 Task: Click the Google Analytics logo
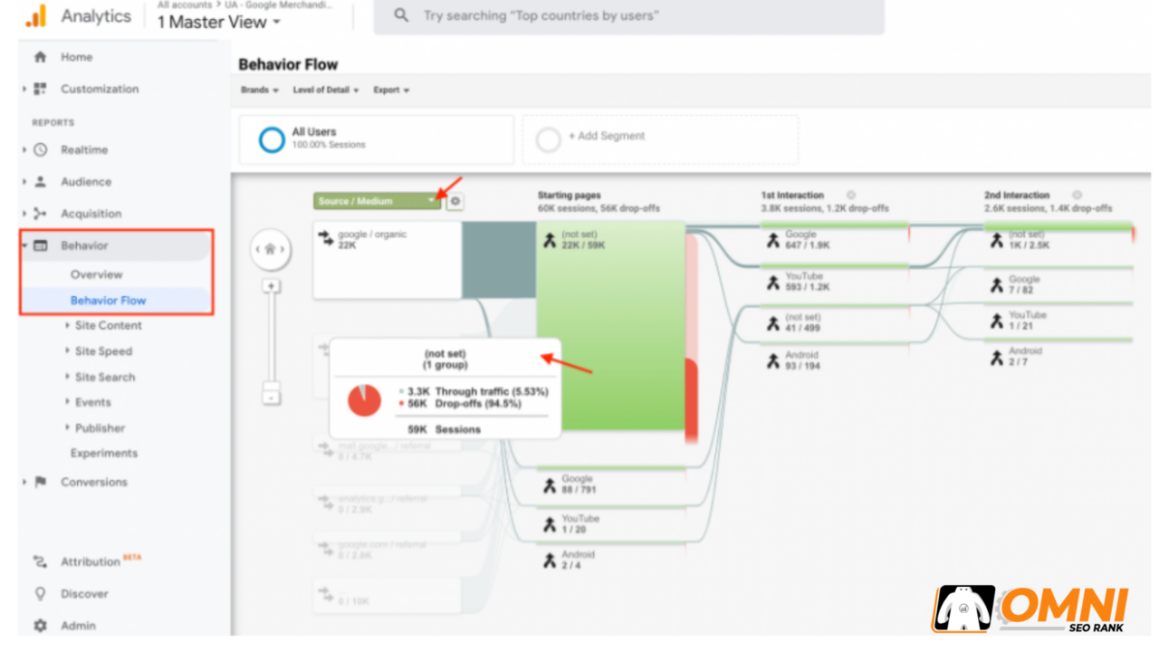click(x=36, y=16)
